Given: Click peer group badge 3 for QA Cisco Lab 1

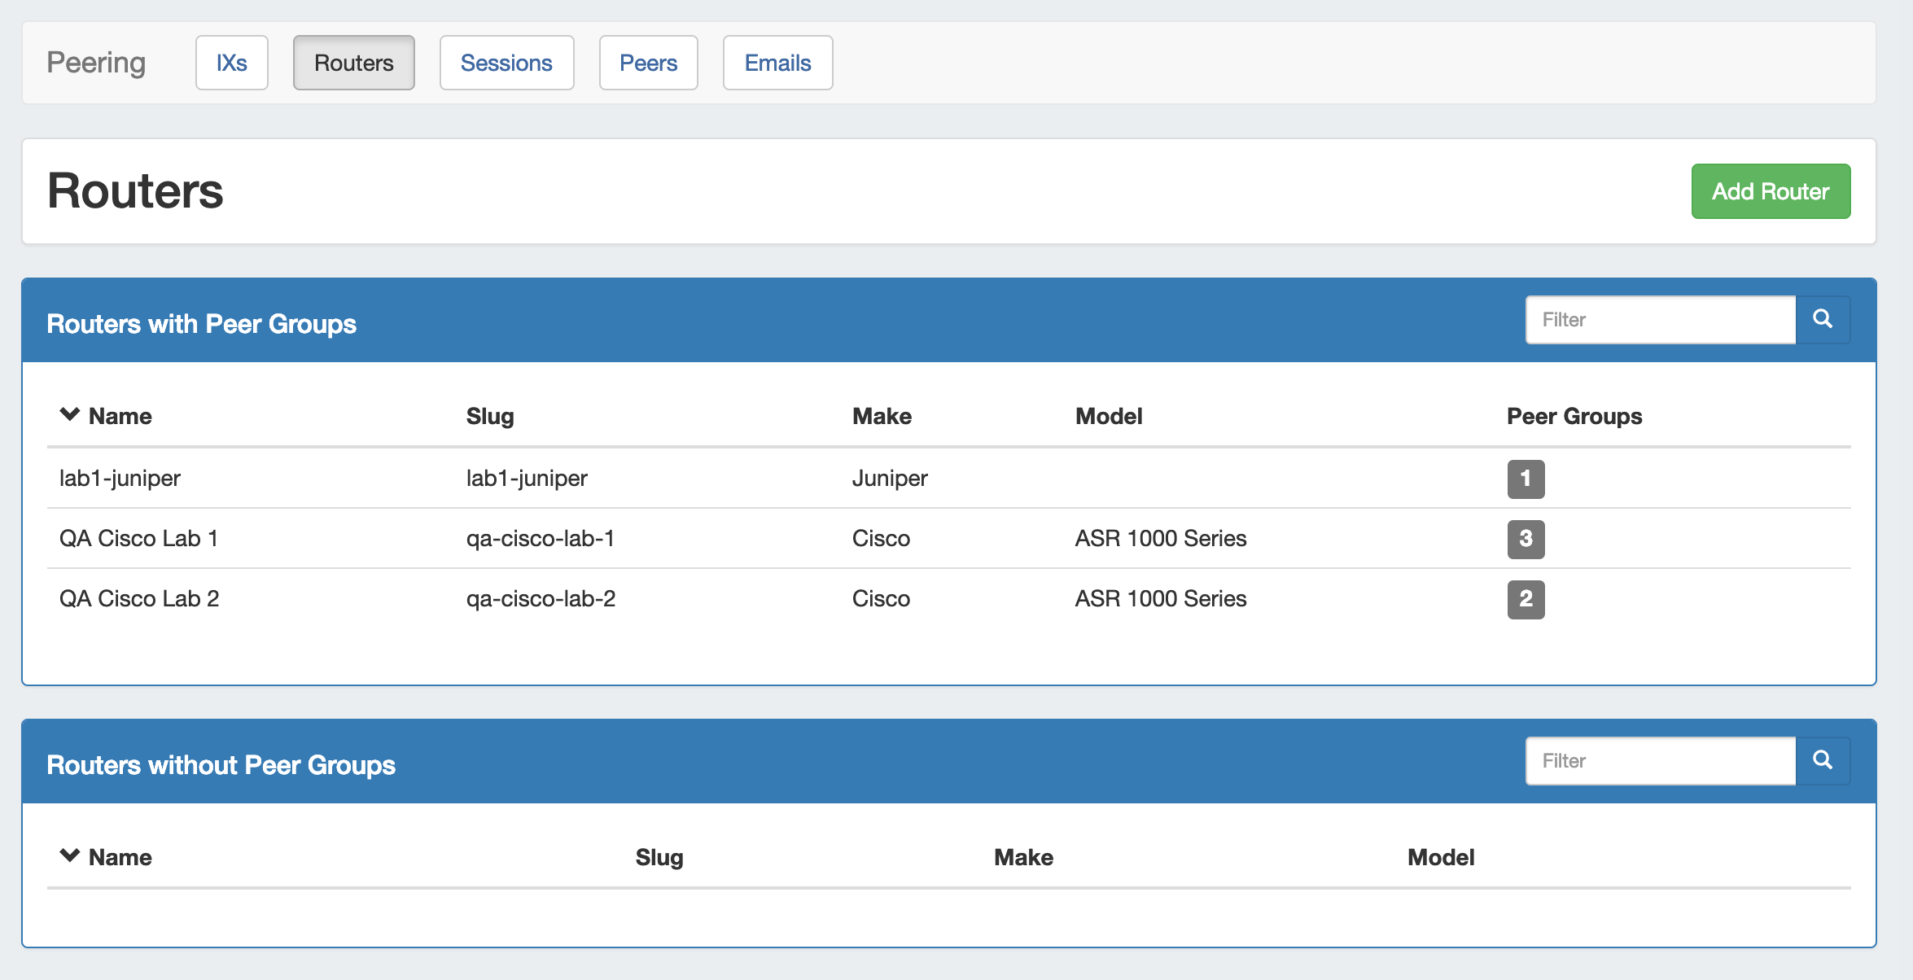Looking at the screenshot, I should pyautogui.click(x=1525, y=539).
